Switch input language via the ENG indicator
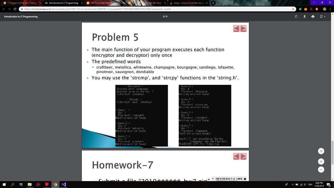 [x=310, y=184]
